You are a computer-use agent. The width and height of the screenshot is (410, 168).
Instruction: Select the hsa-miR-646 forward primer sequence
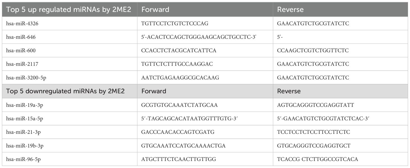click(199, 37)
